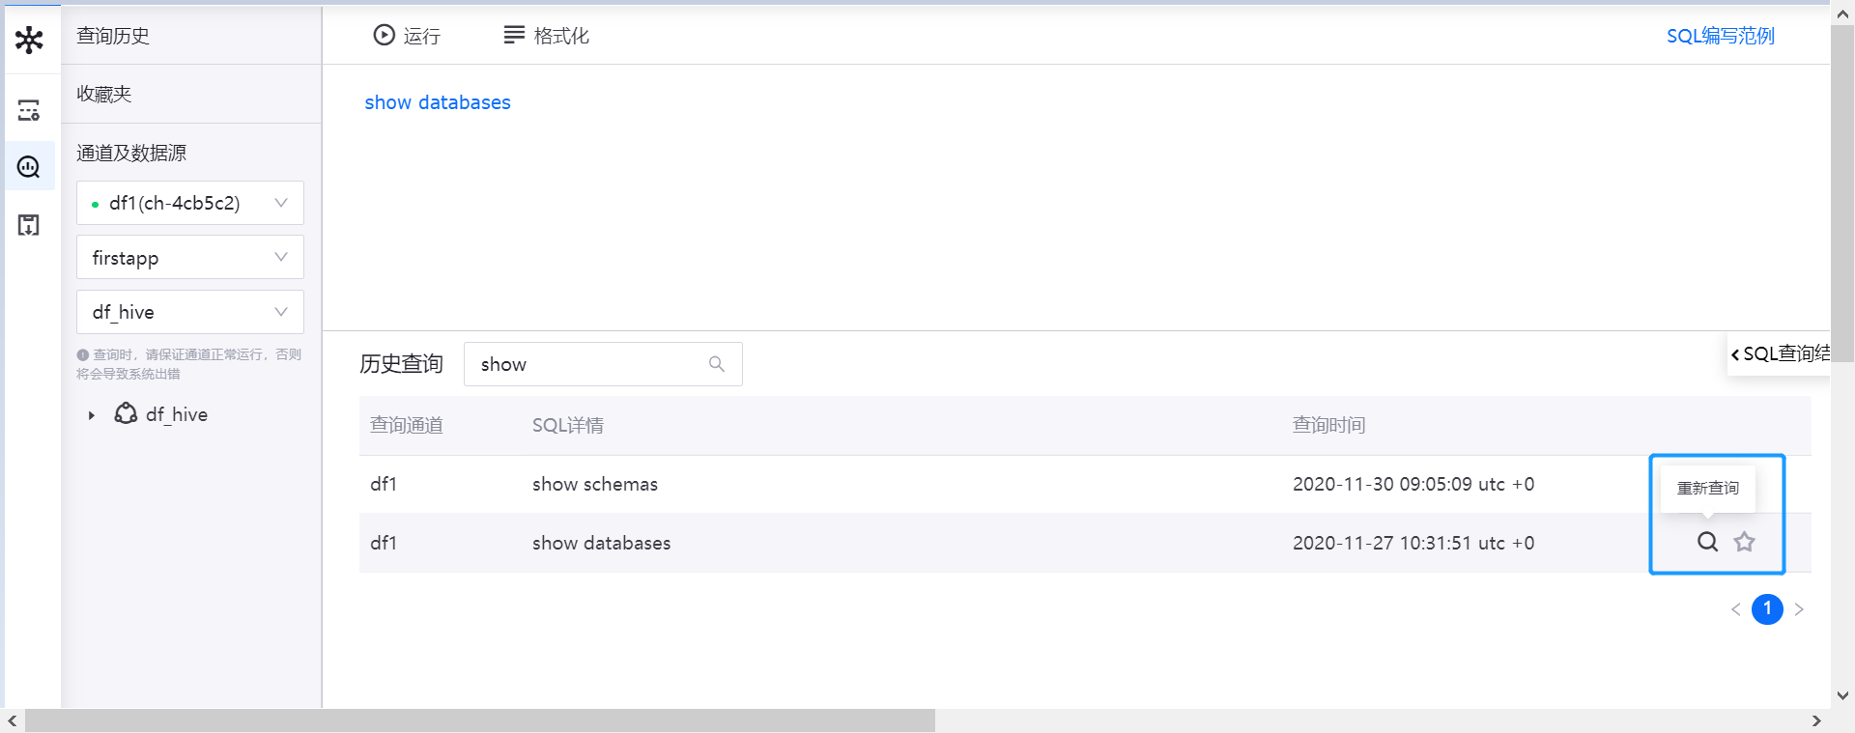Expand the SQL查询结果 side panel

click(1780, 353)
